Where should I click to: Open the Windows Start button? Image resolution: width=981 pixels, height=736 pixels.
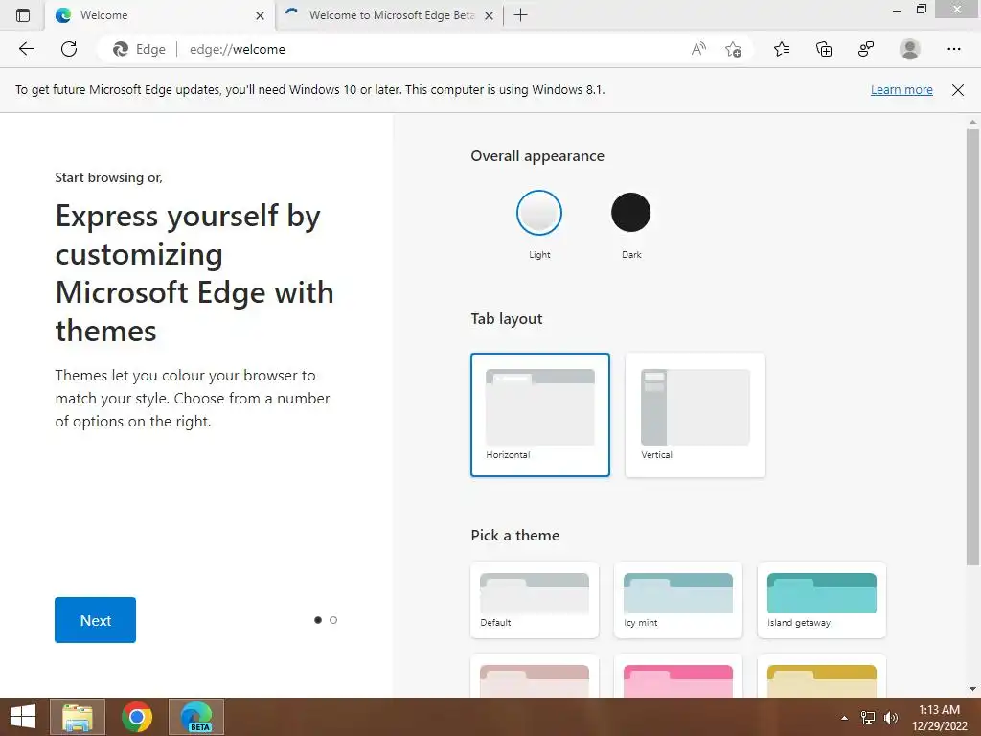point(23,717)
